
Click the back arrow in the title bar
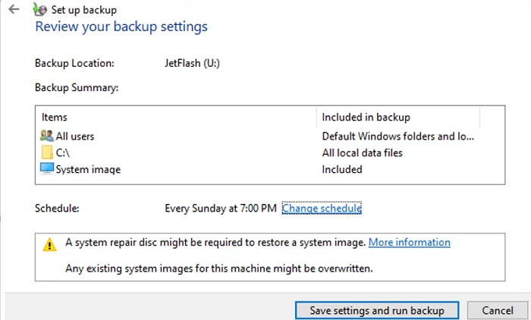[x=13, y=11]
